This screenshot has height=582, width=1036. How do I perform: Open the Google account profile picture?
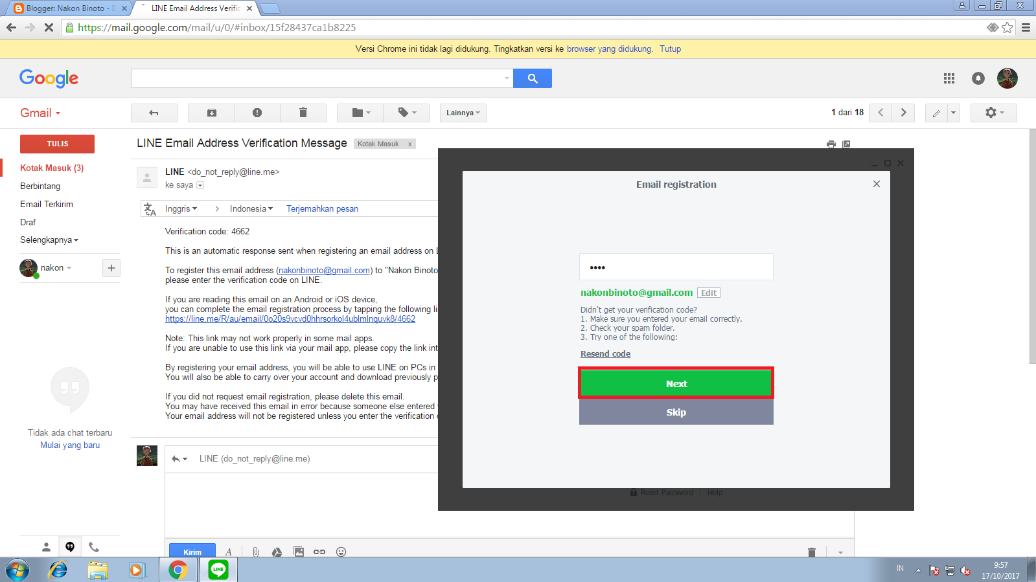tap(1007, 78)
